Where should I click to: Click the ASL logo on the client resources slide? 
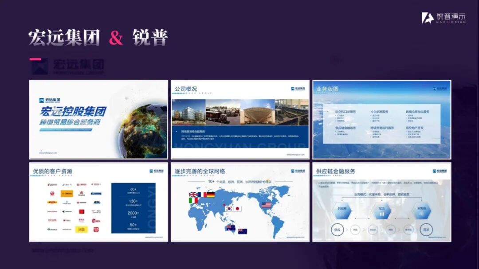tap(97, 202)
